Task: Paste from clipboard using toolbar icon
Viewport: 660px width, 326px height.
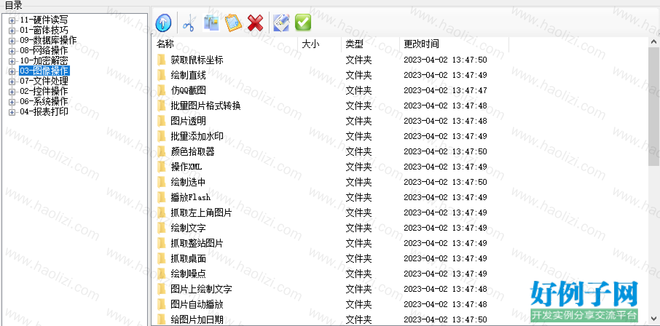Action: coord(233,23)
